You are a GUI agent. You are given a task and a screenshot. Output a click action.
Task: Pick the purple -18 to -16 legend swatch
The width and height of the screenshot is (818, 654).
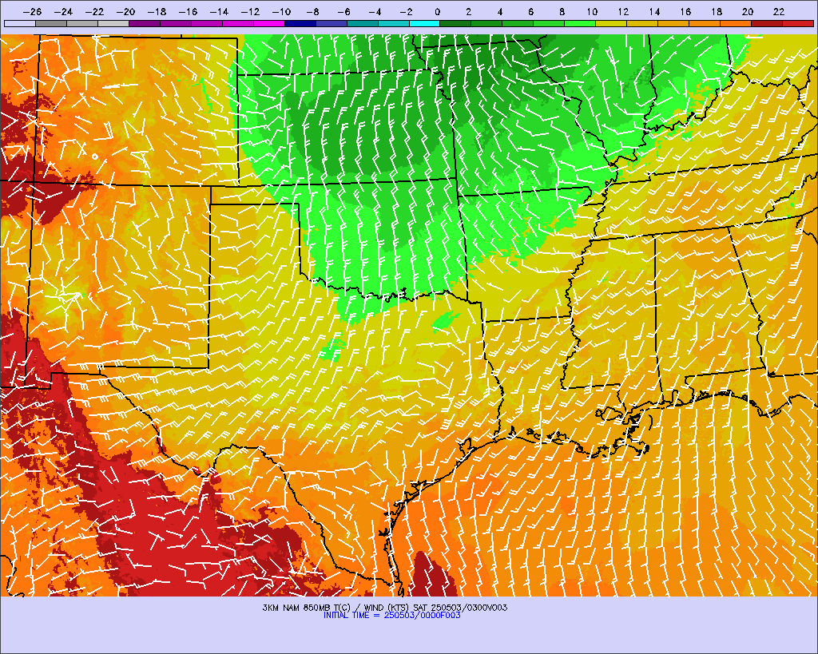(x=176, y=23)
